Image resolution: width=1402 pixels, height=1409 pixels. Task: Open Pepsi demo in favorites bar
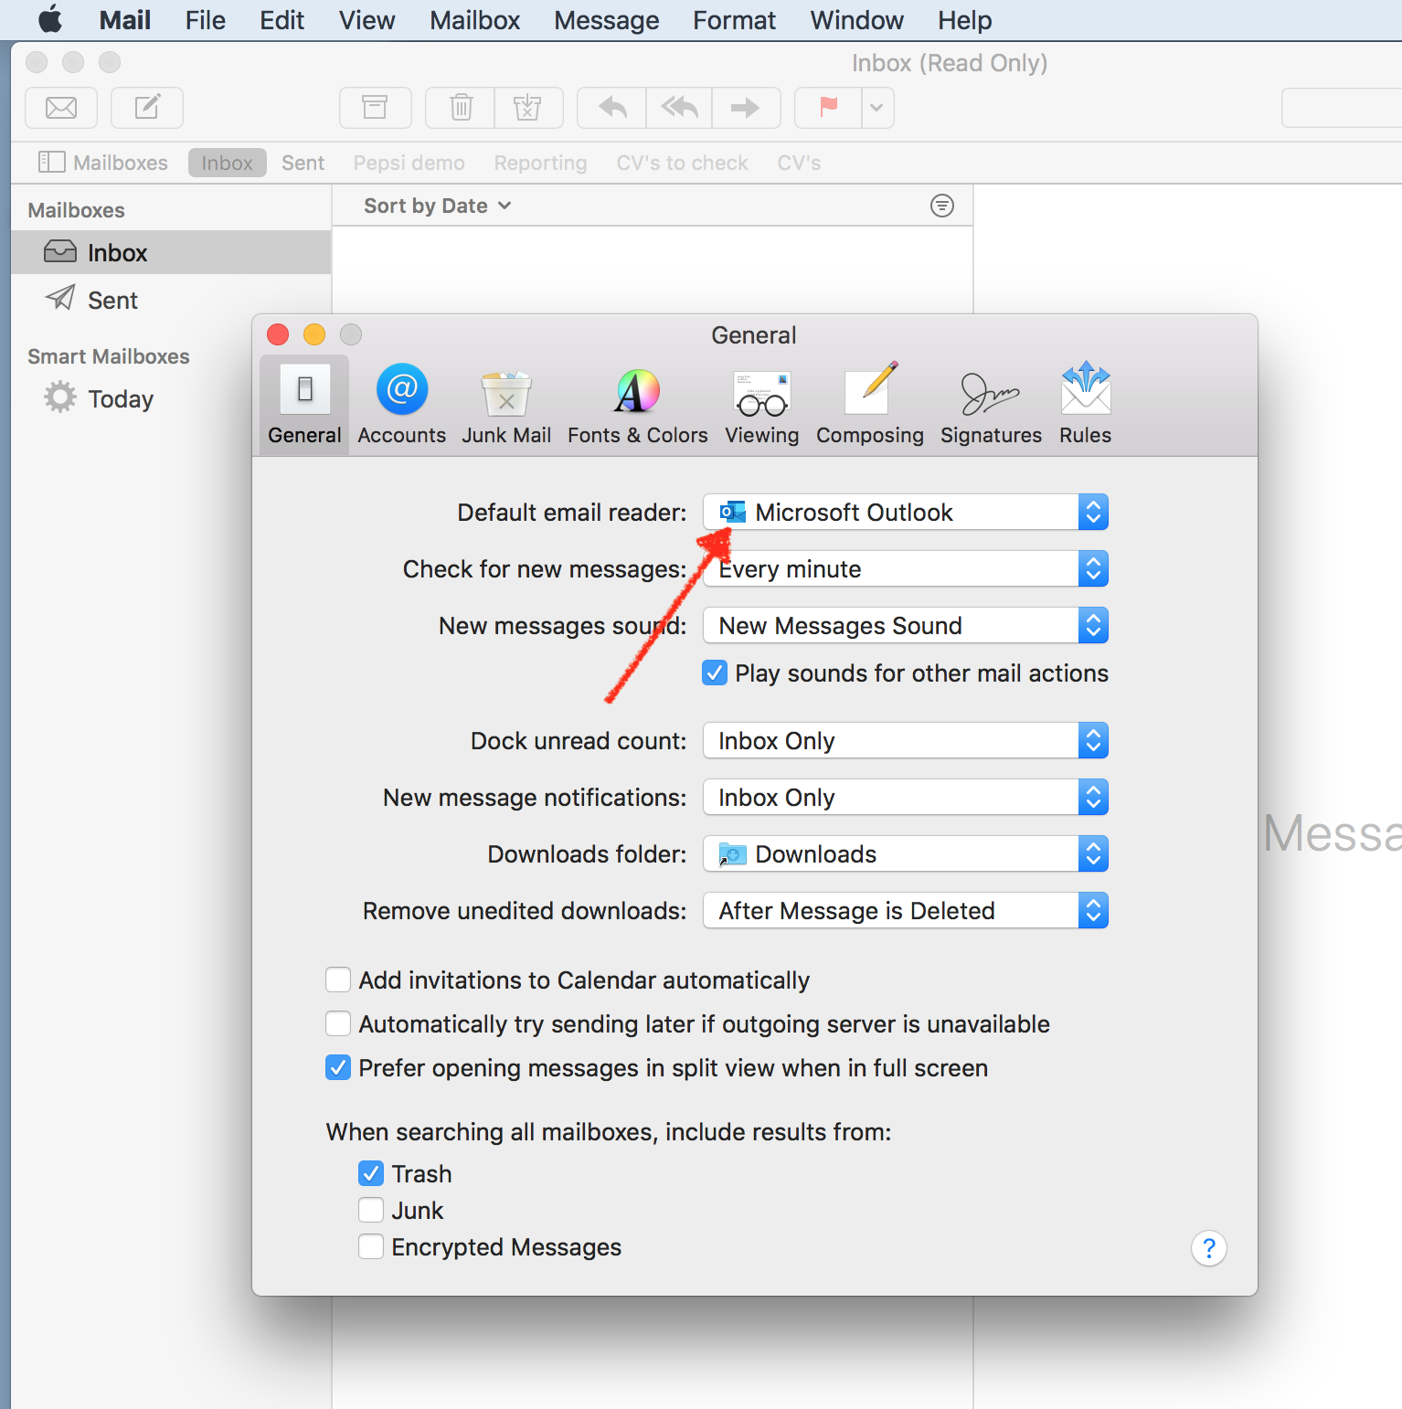[409, 163]
